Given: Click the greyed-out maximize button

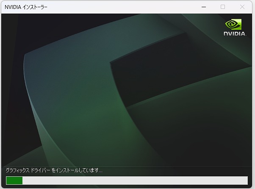Looking at the screenshot, I should click(x=223, y=7).
